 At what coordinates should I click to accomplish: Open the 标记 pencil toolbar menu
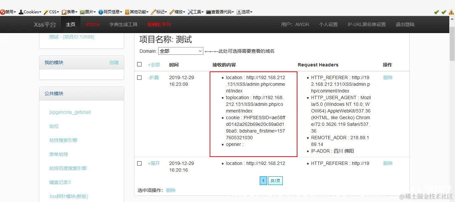click(159, 12)
